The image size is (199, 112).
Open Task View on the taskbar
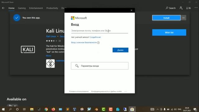pyautogui.click(x=24, y=109)
